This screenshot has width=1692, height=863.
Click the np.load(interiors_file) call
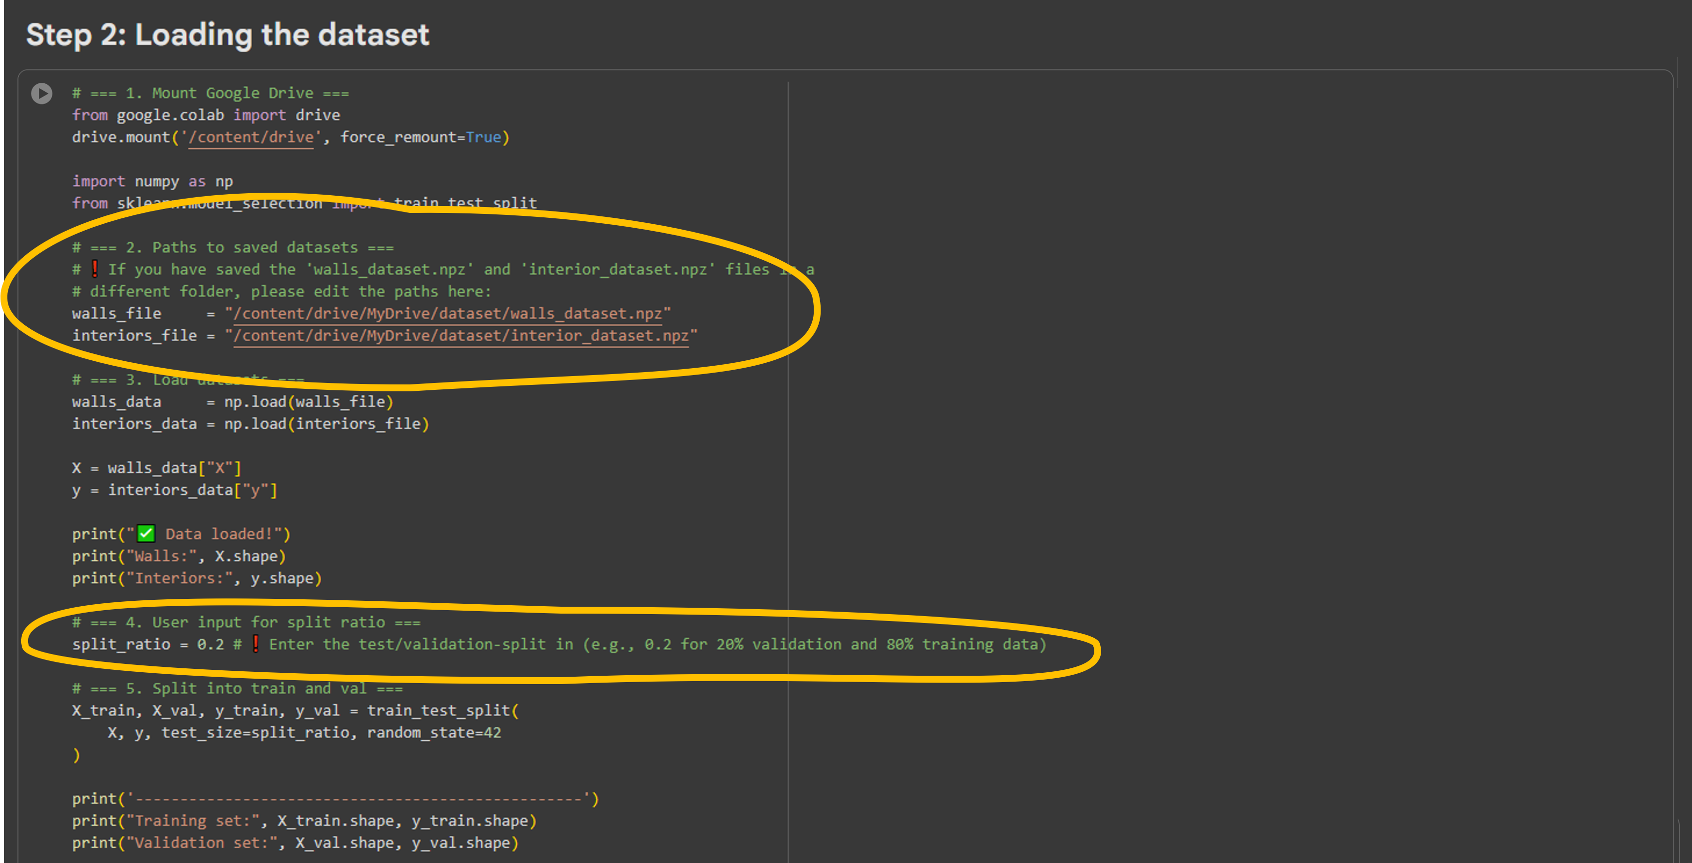(x=326, y=424)
